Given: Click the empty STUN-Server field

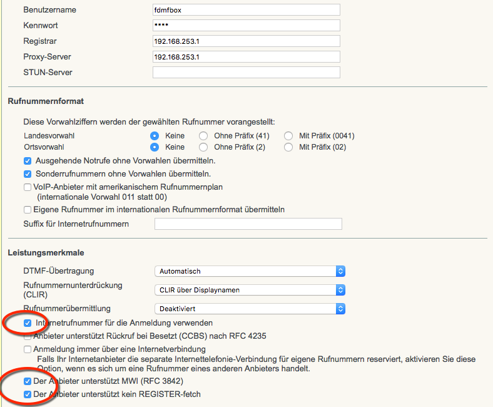Looking at the screenshot, I should tap(246, 73).
